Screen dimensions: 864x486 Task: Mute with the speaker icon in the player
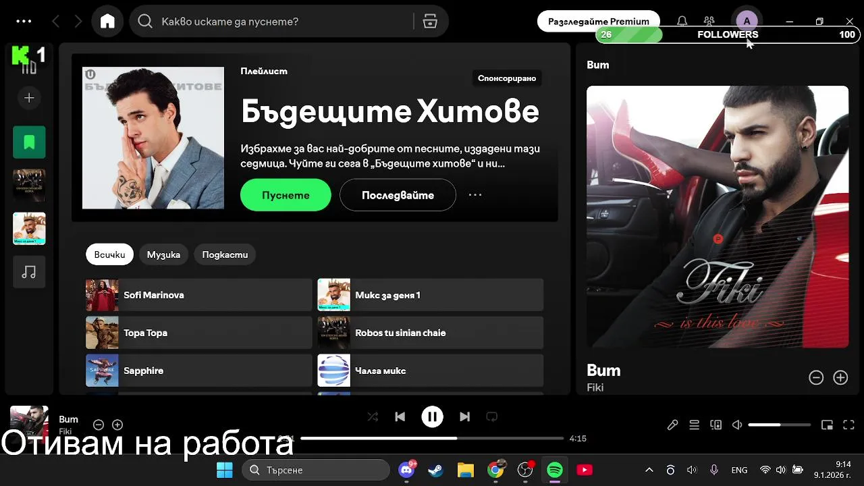tap(737, 425)
